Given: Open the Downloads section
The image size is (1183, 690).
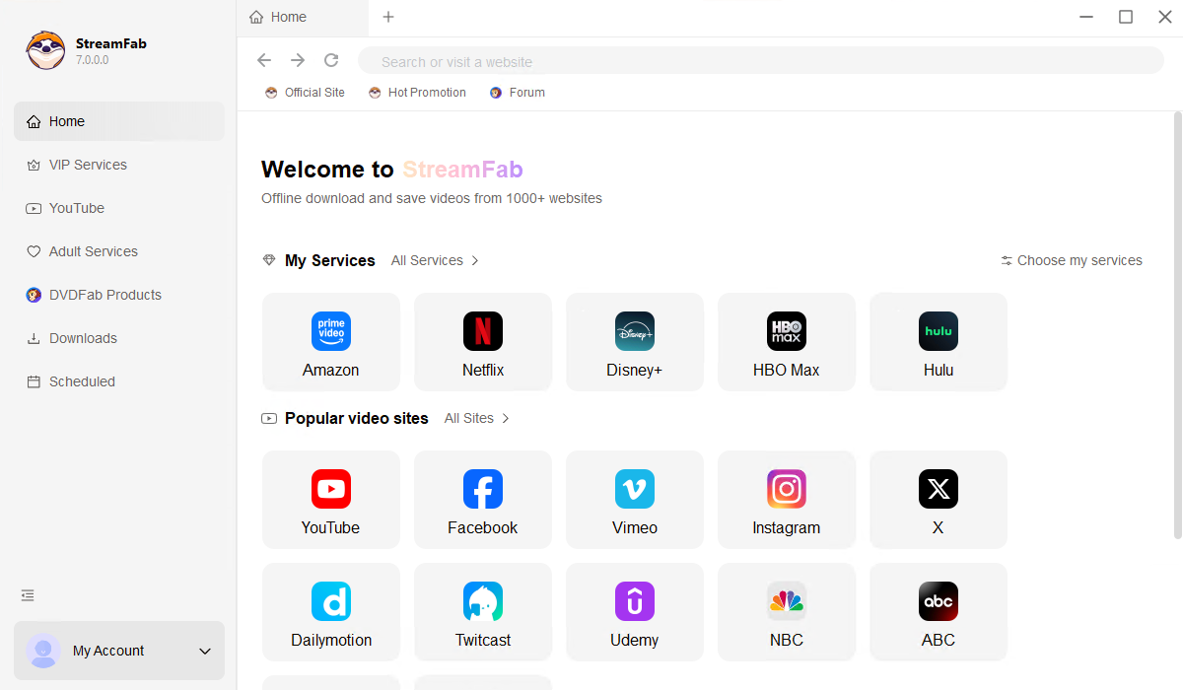Looking at the screenshot, I should 82,338.
